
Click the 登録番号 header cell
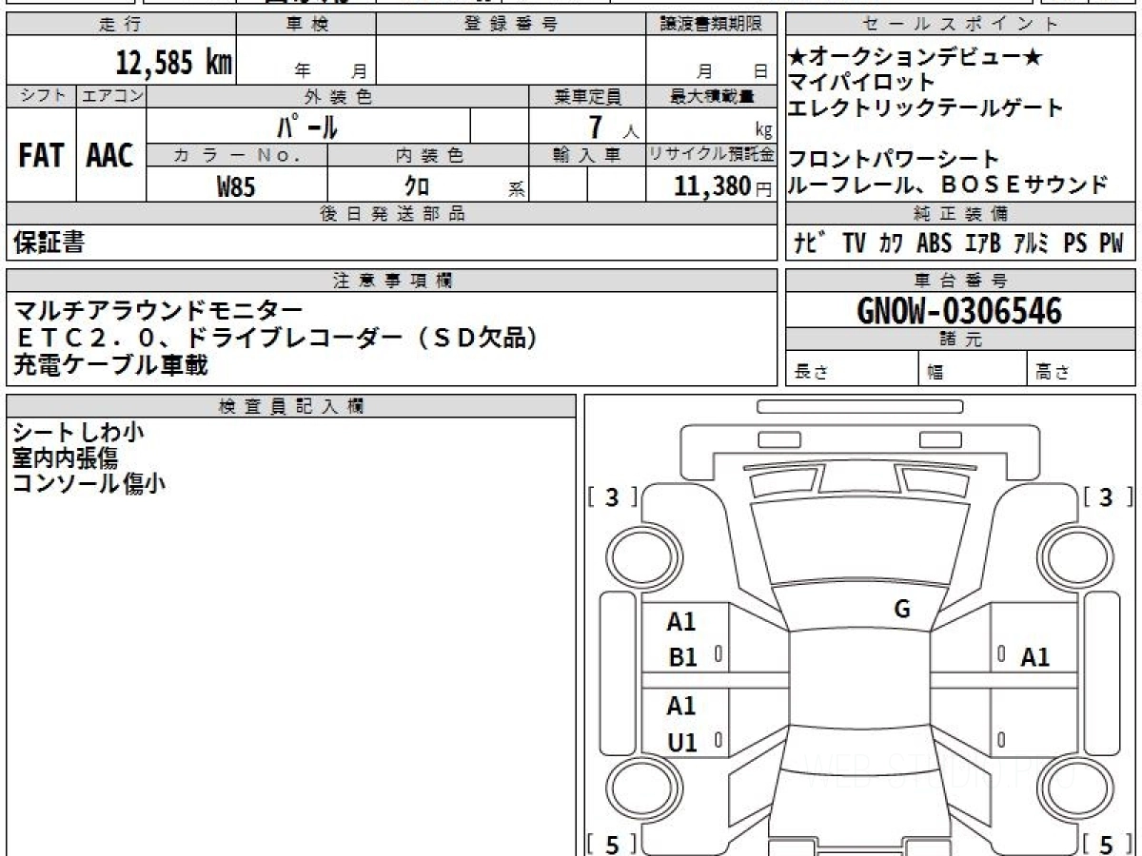click(x=511, y=25)
